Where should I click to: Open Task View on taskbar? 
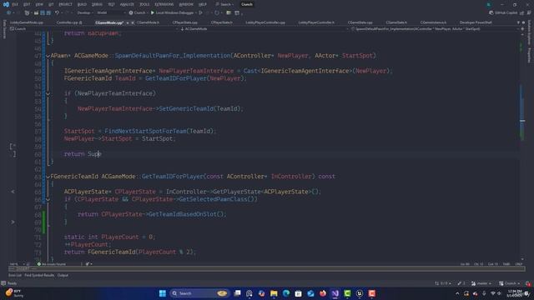237,293
